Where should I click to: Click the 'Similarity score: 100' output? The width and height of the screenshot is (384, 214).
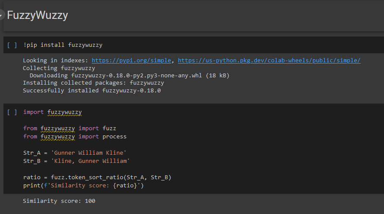pyautogui.click(x=59, y=201)
